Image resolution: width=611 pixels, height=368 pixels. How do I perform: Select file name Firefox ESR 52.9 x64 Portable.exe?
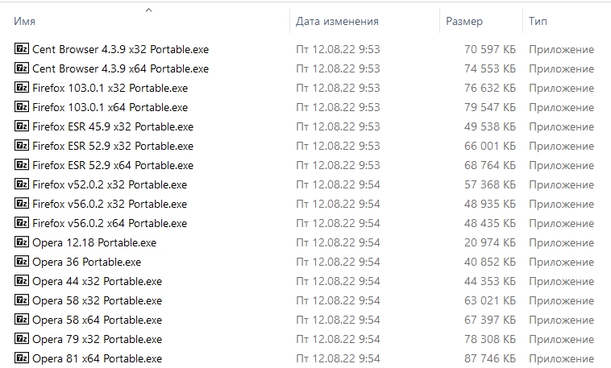113,166
